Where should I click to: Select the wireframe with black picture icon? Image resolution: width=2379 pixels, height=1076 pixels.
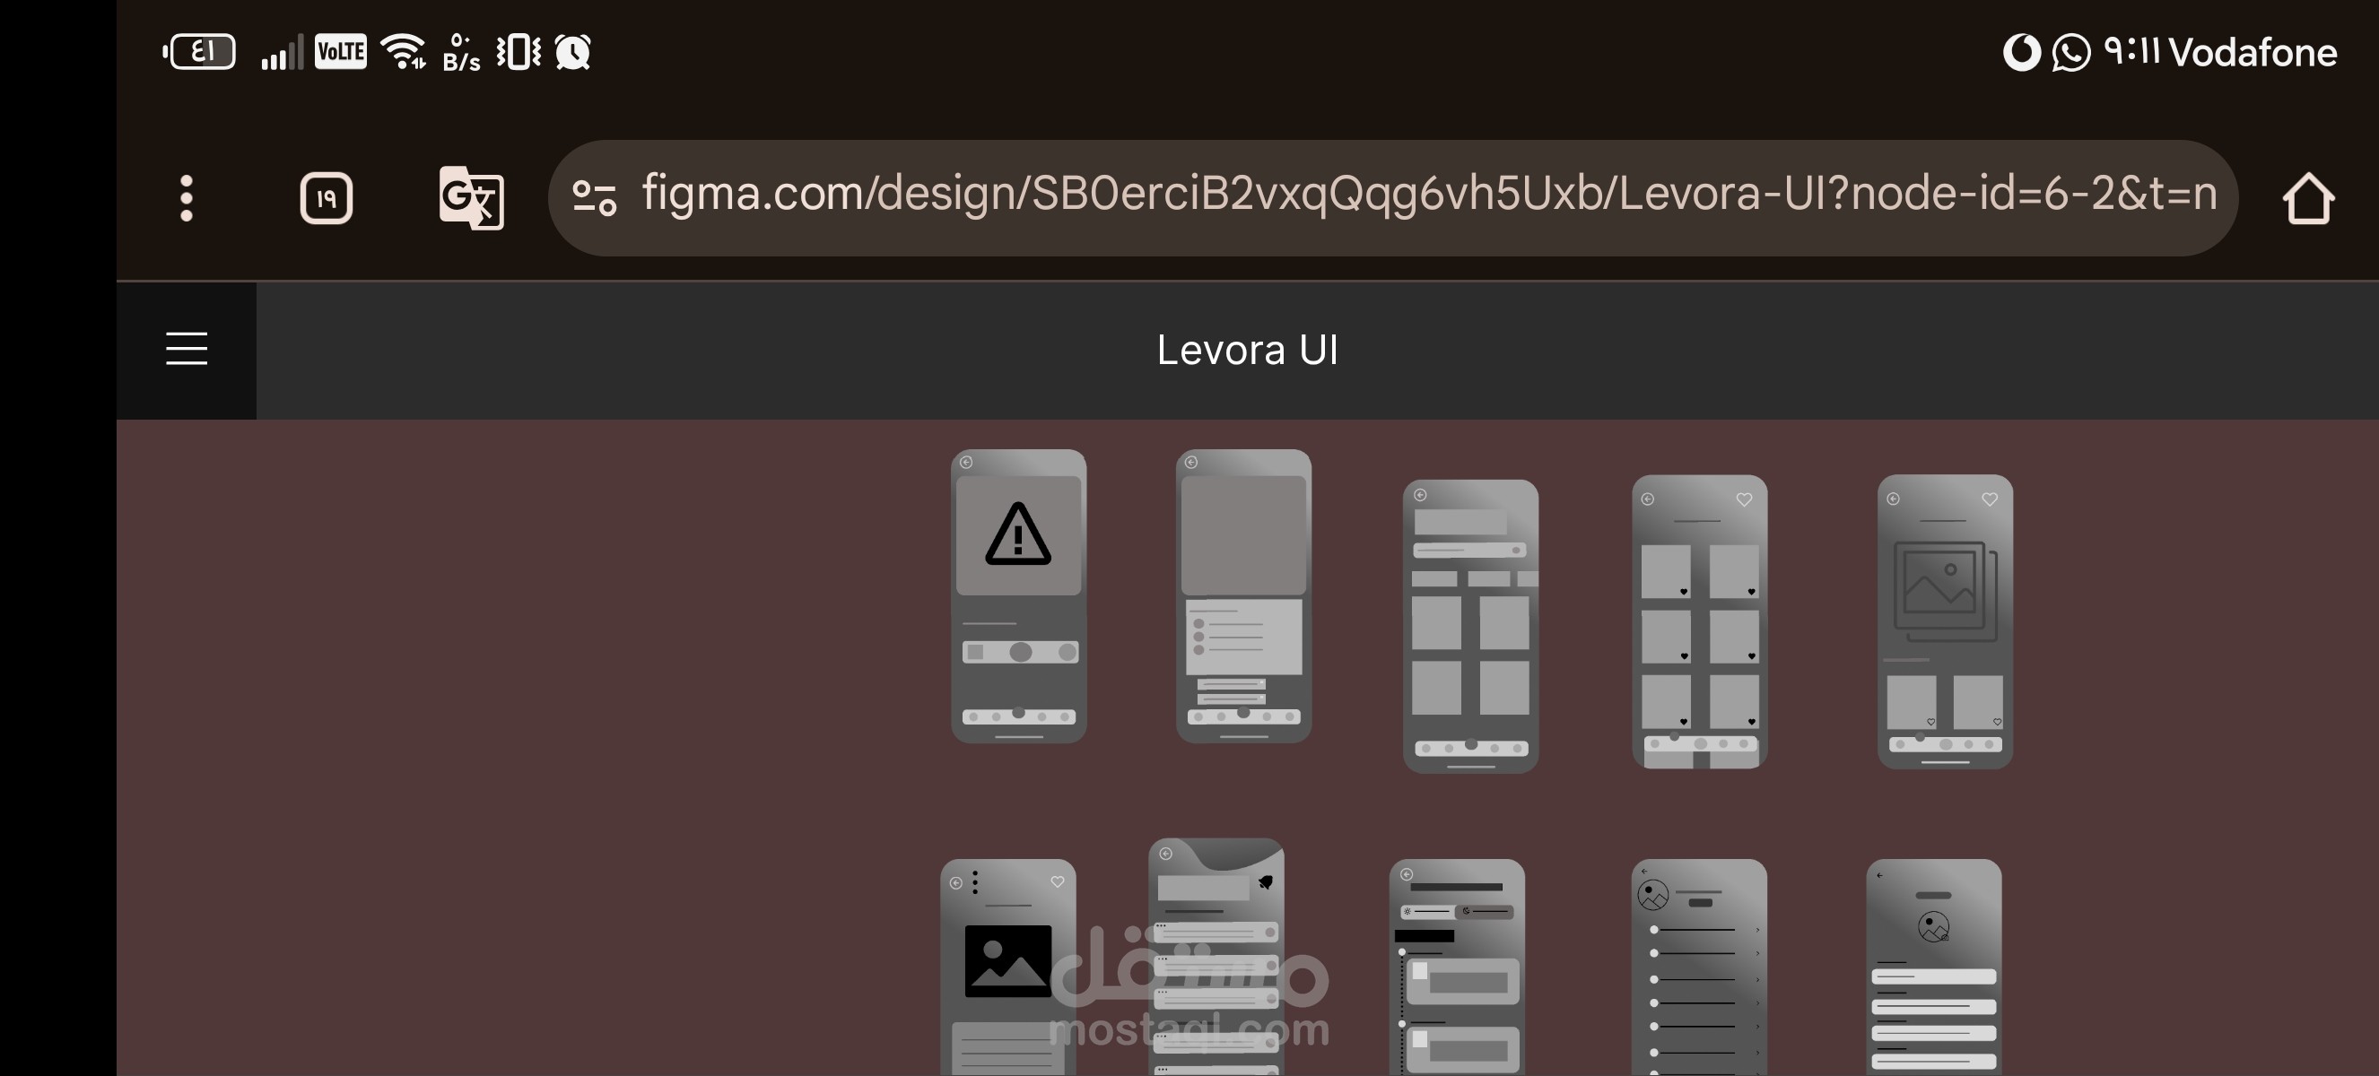pos(1007,968)
